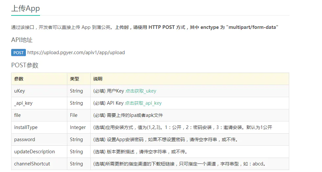
Task: Select the String type in _api_key row
Action: (x=79, y=103)
